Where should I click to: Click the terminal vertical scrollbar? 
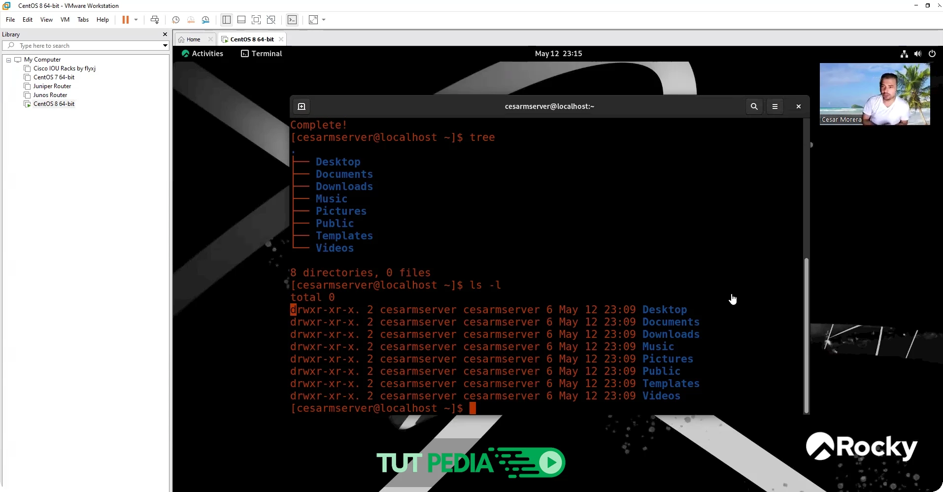tap(807, 335)
